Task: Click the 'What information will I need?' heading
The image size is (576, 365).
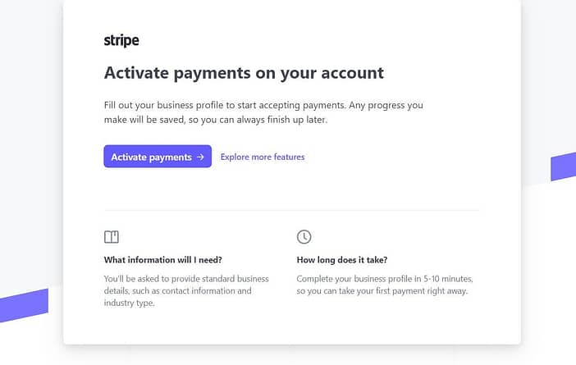Action: coord(162,260)
